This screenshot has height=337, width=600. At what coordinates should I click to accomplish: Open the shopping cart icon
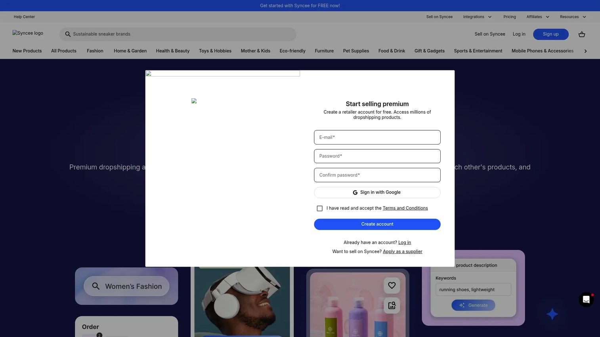pos(581,34)
